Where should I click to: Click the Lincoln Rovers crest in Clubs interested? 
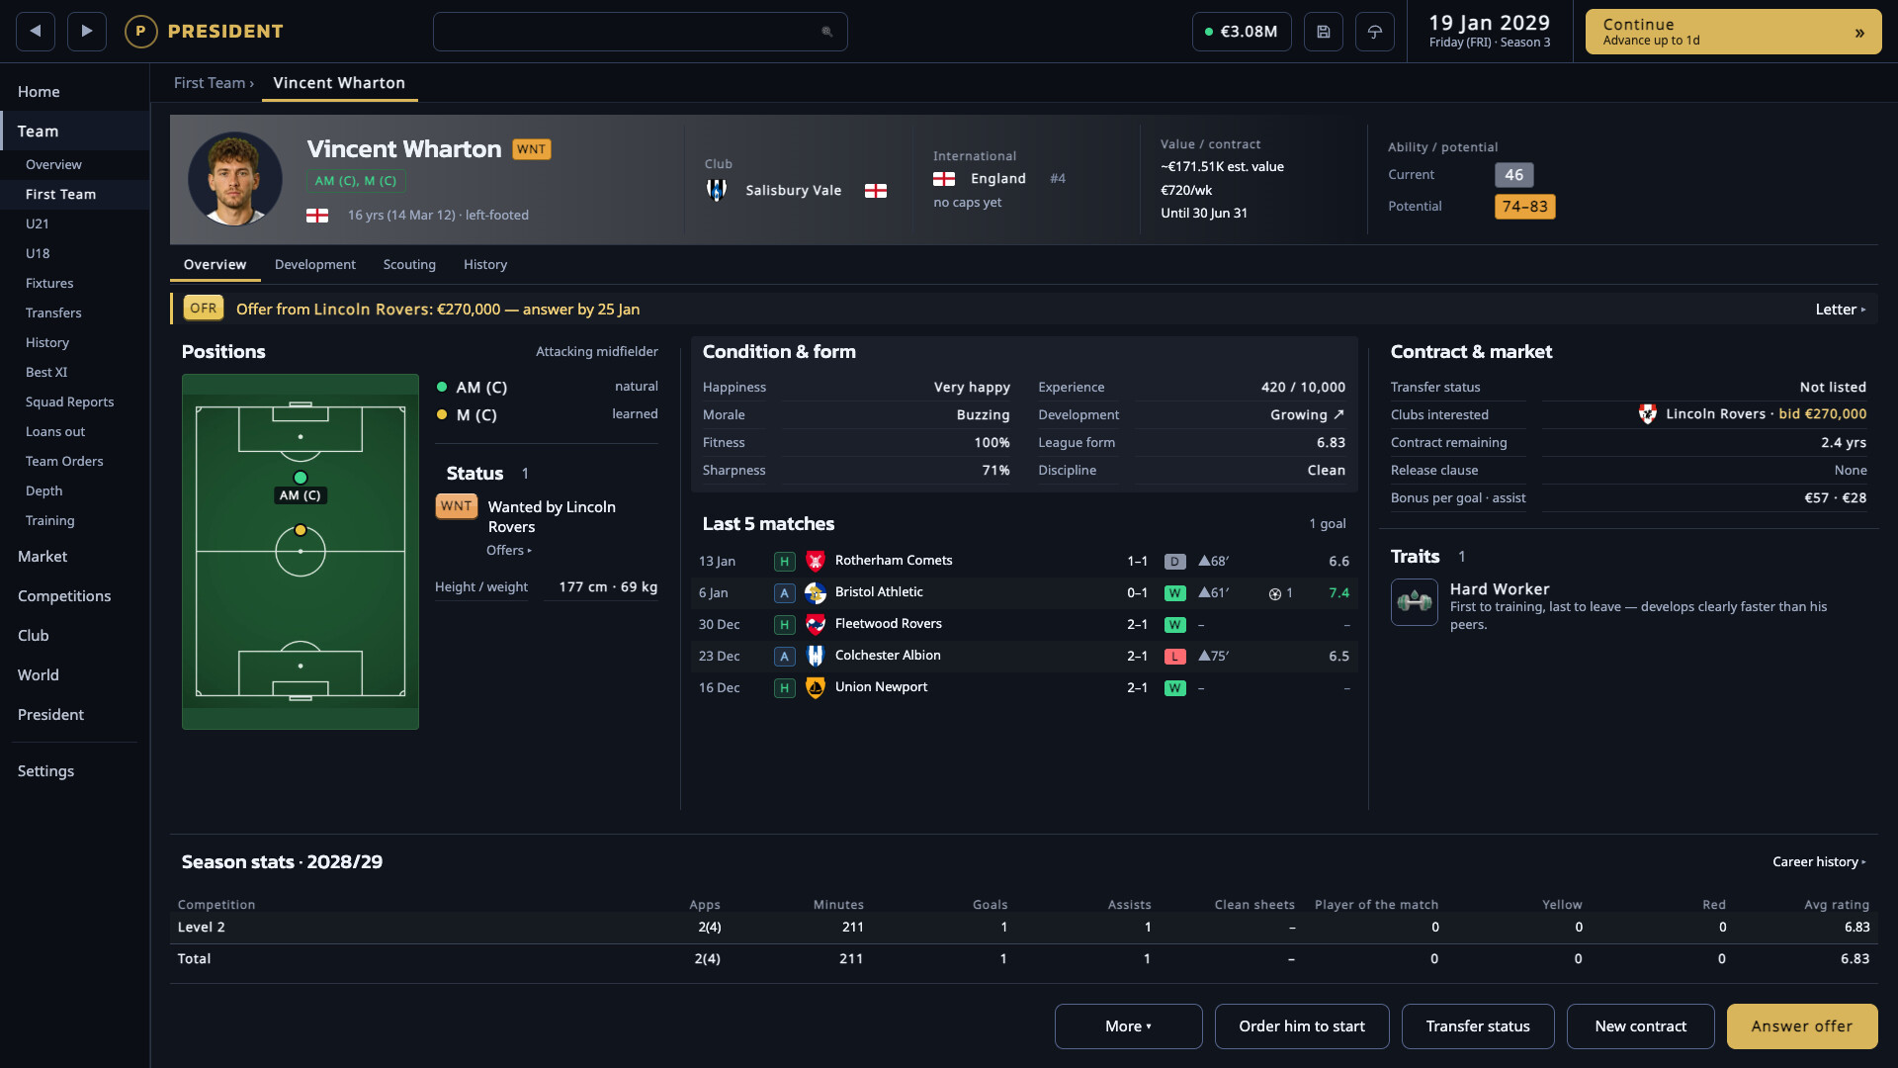click(x=1647, y=414)
